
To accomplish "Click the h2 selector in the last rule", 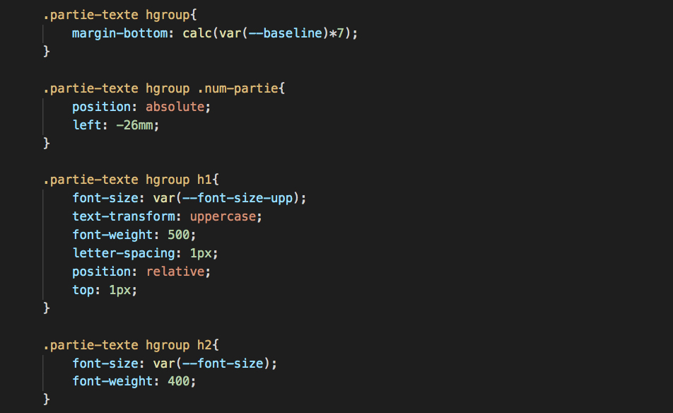I will 204,345.
